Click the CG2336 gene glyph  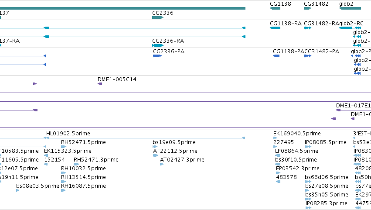pyautogui.click(x=158, y=17)
